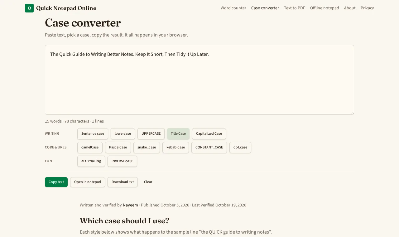Apply kebab-case formatting
This screenshot has width=399, height=237.
175,148
